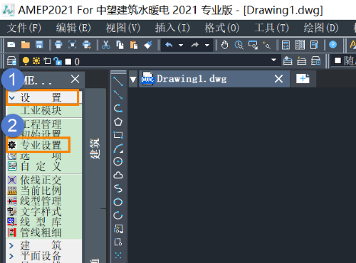Toggle the layer lock icon
The image size is (356, 263).
[58, 61]
